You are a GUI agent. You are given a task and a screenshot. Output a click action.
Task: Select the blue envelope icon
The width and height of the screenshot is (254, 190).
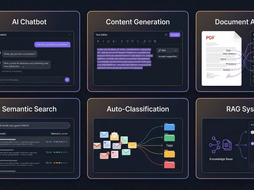click(x=104, y=135)
